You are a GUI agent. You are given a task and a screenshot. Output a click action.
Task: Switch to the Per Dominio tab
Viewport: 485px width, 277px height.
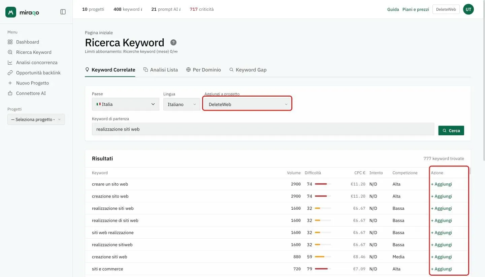pyautogui.click(x=203, y=70)
